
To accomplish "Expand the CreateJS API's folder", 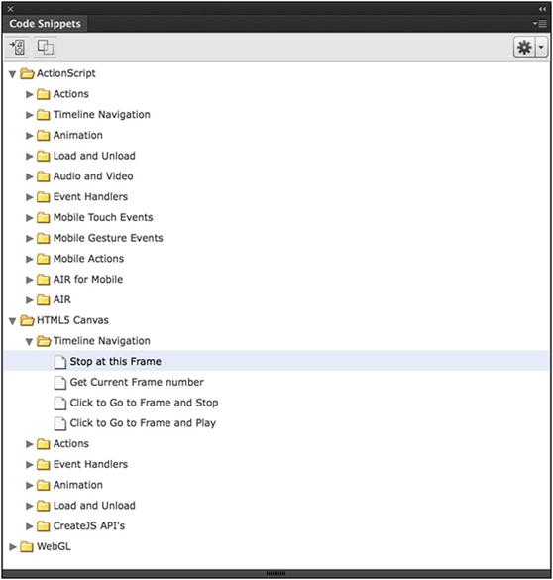I will coord(29,526).
